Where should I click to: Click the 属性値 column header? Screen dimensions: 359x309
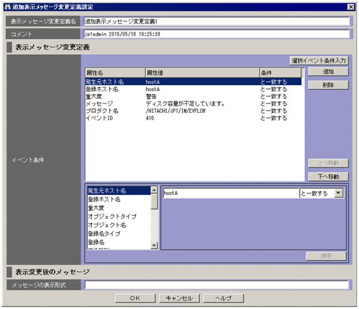(203, 73)
